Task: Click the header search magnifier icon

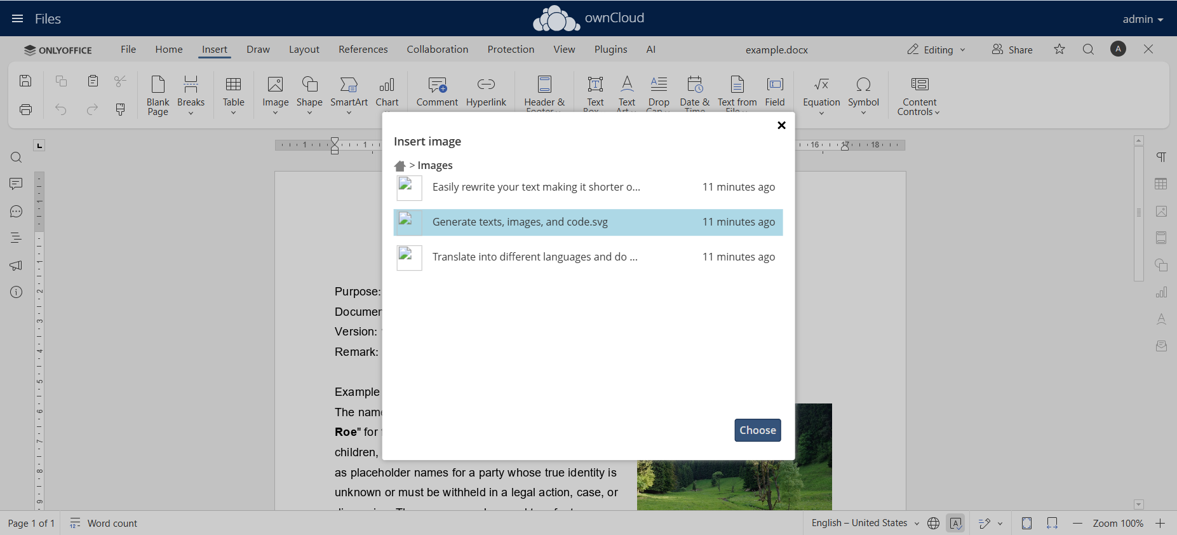Action: click(1088, 49)
